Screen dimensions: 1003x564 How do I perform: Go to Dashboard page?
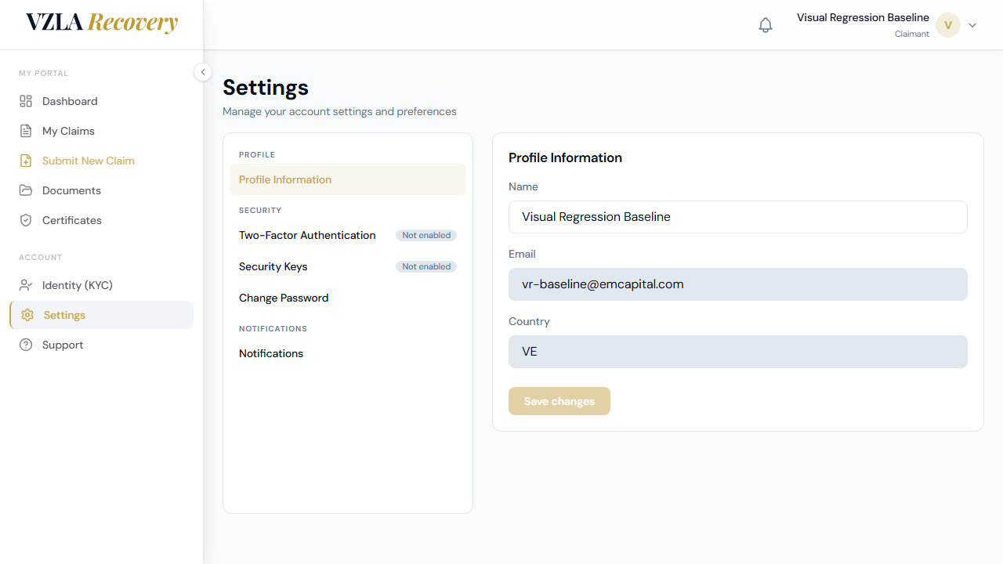click(x=101, y=101)
